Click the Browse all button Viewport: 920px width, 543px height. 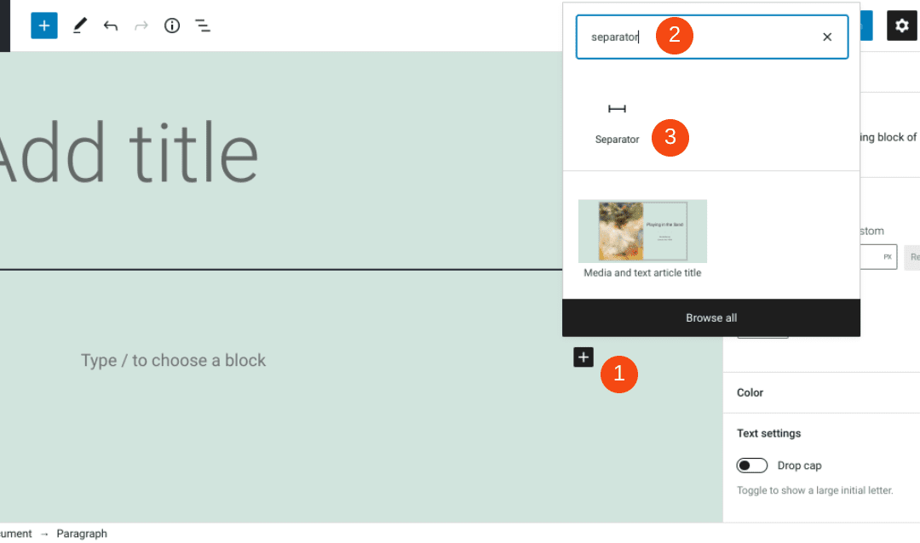[711, 317]
